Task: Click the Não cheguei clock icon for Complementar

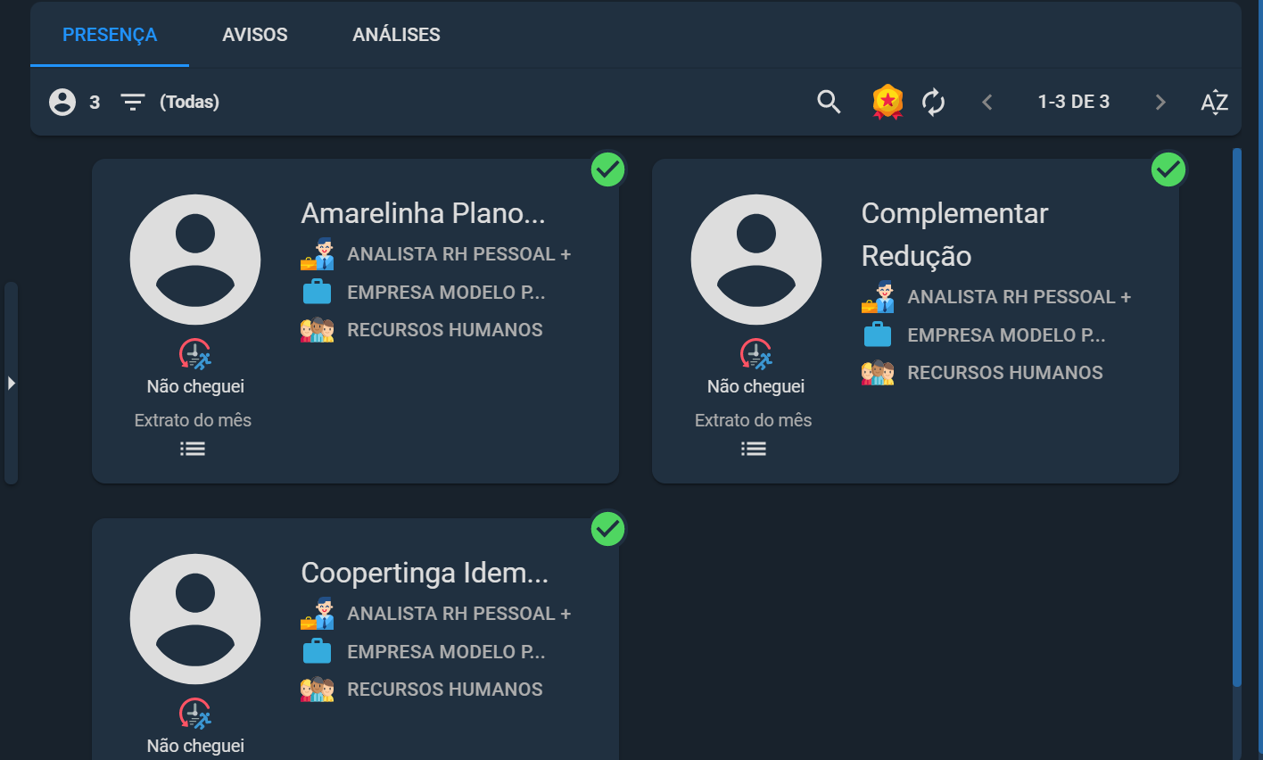Action: tap(755, 354)
